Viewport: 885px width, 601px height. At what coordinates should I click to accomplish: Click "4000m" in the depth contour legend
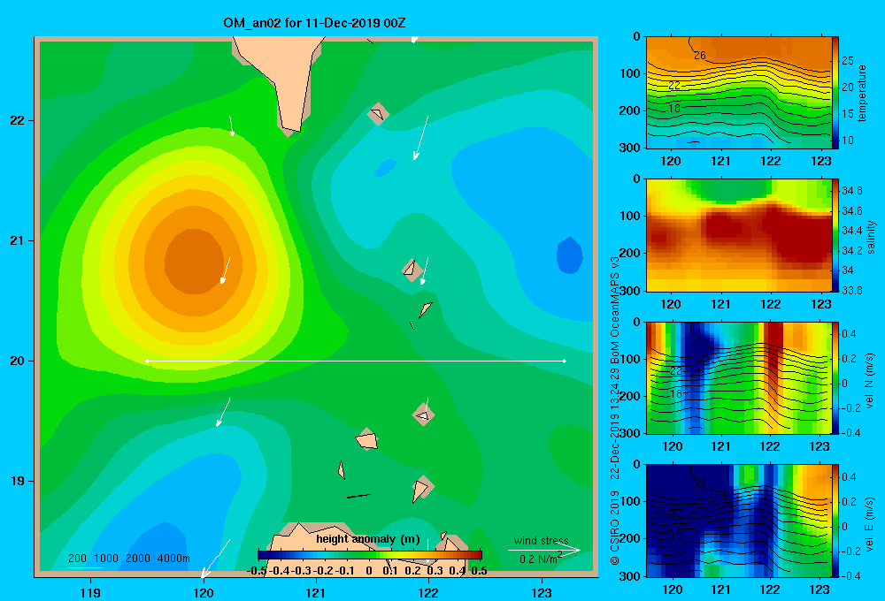(x=173, y=559)
